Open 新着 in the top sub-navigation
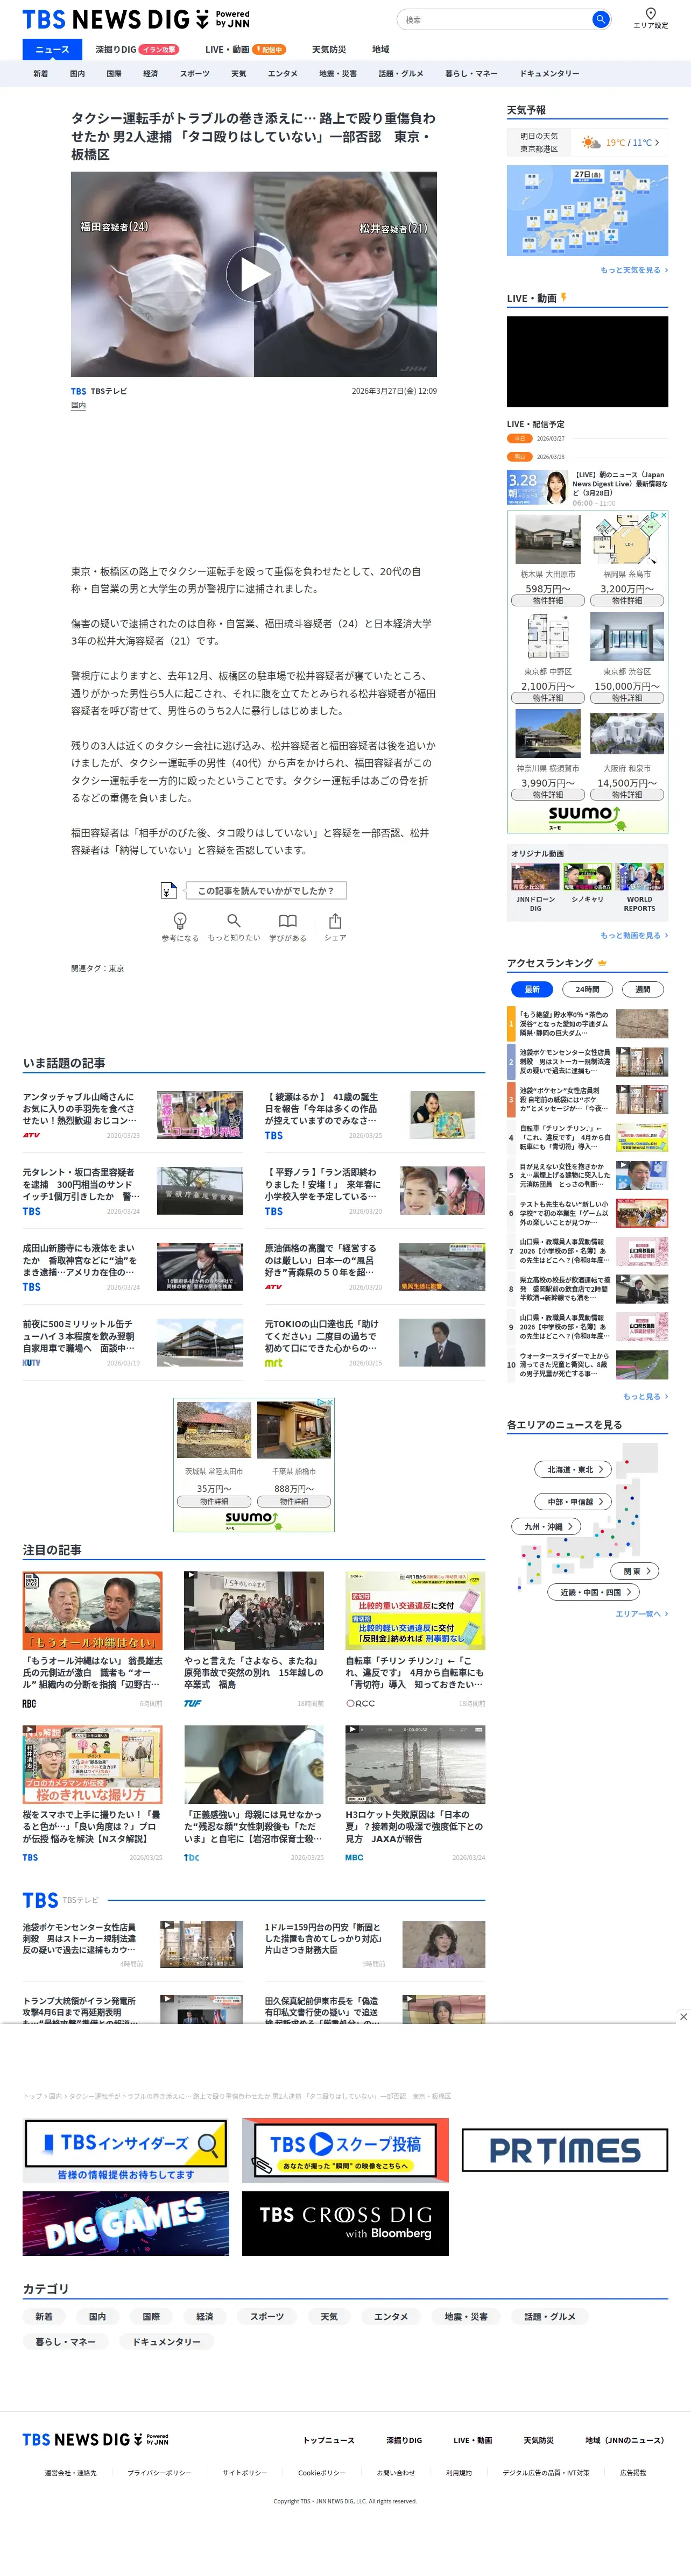 coord(41,74)
